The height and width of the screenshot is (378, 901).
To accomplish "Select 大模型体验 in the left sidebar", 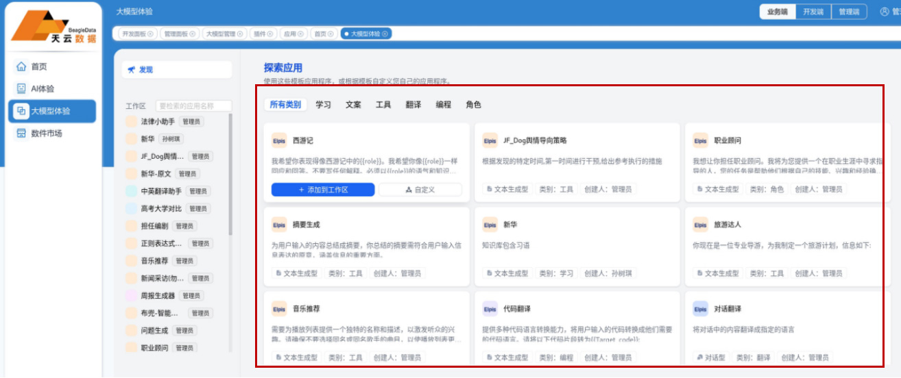I will tap(52, 111).
